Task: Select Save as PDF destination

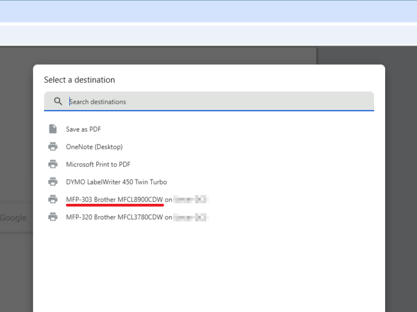Action: click(84, 129)
